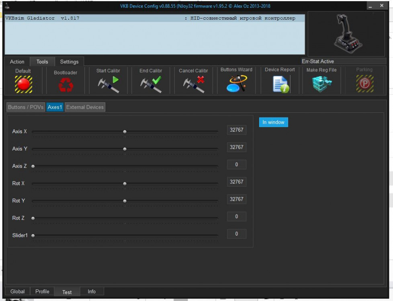
Task: Click the Axis Z slider handle
Action: click(33, 166)
